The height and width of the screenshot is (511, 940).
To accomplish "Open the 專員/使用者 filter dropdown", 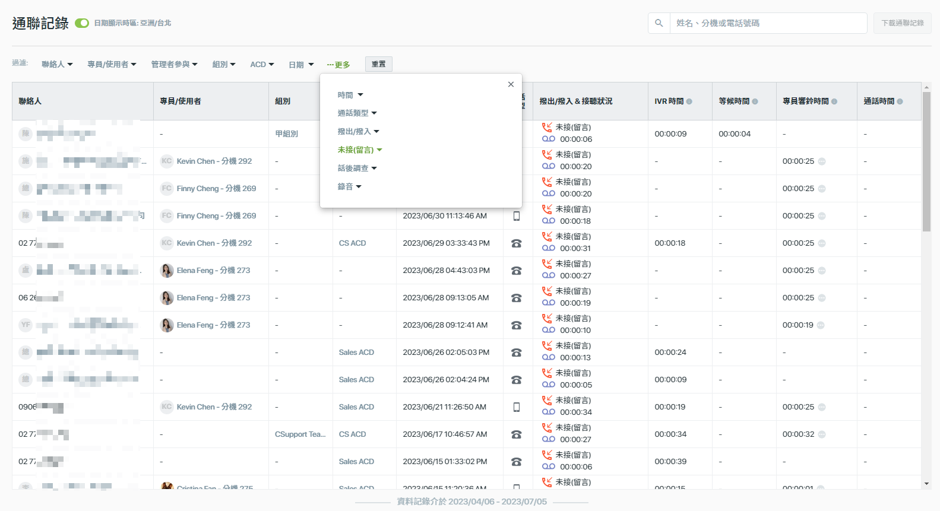I will pos(112,64).
